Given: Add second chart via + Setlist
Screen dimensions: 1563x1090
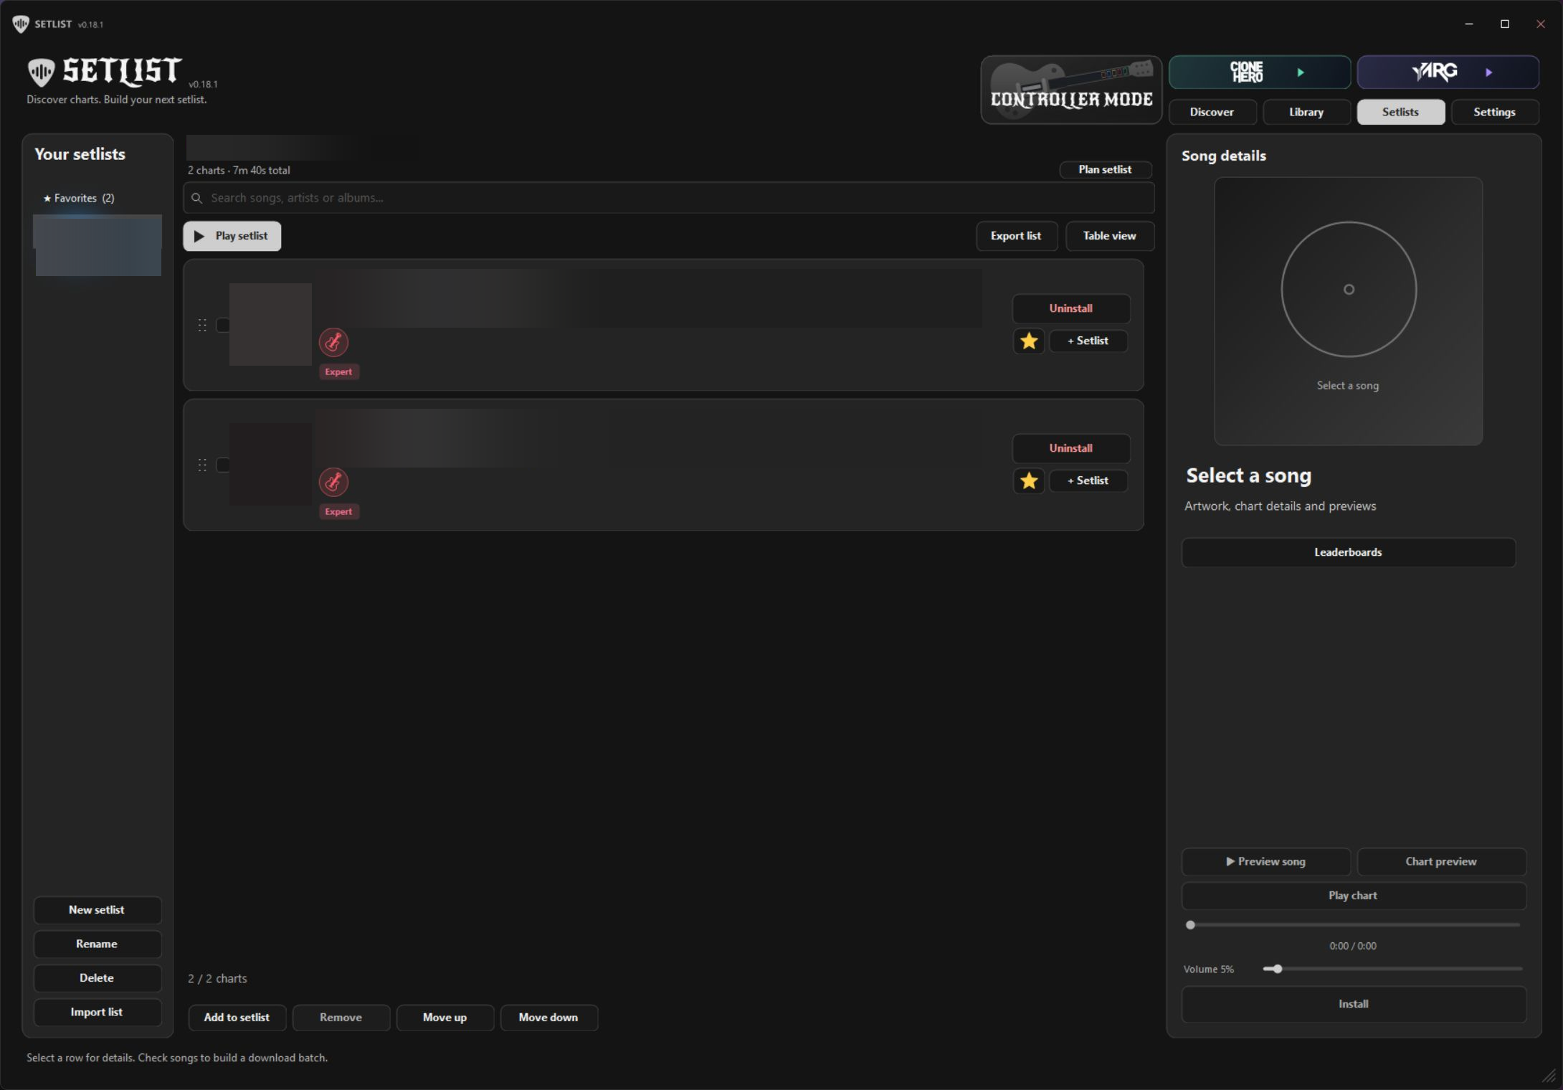Looking at the screenshot, I should [x=1088, y=480].
